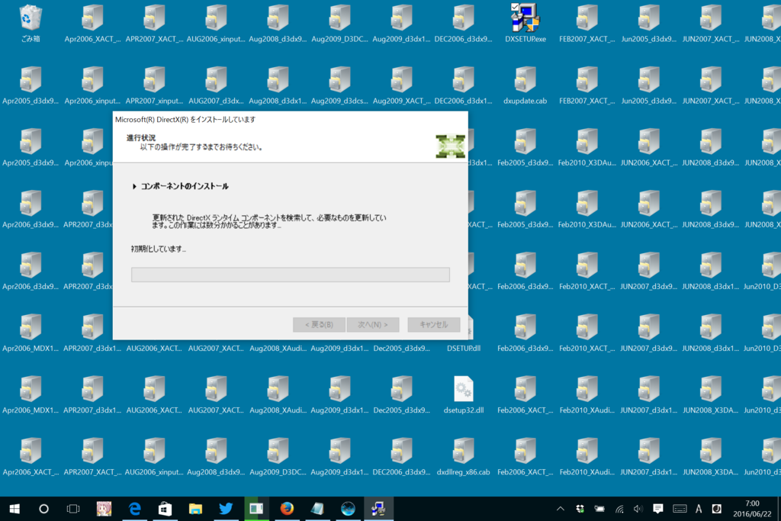
Task: Open the anime avatar app on taskbar
Action: 104,509
